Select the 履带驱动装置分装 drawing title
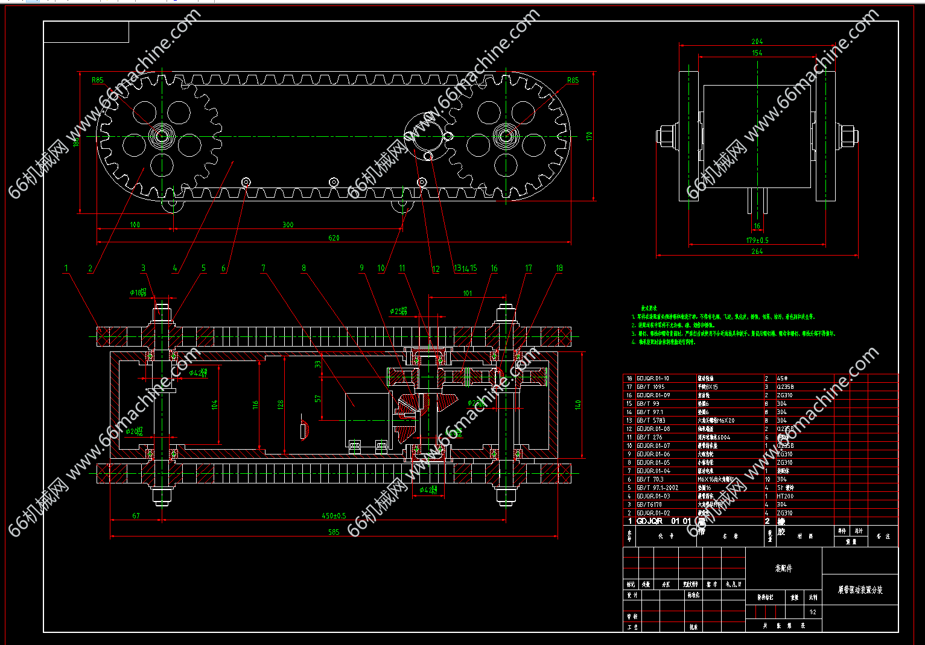The image size is (925, 645). tap(860, 590)
